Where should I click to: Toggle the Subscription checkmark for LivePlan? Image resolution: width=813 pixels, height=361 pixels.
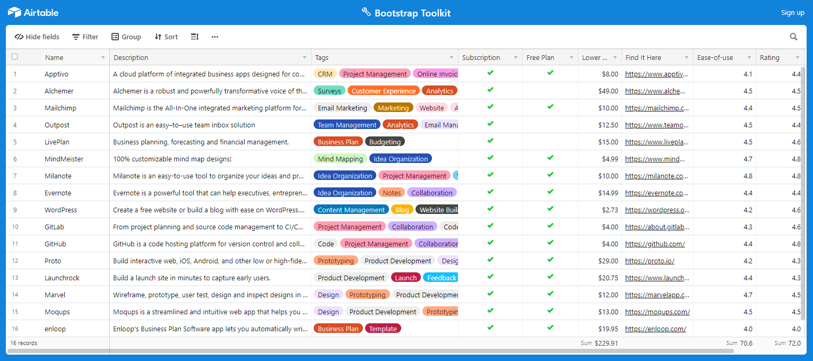490,141
